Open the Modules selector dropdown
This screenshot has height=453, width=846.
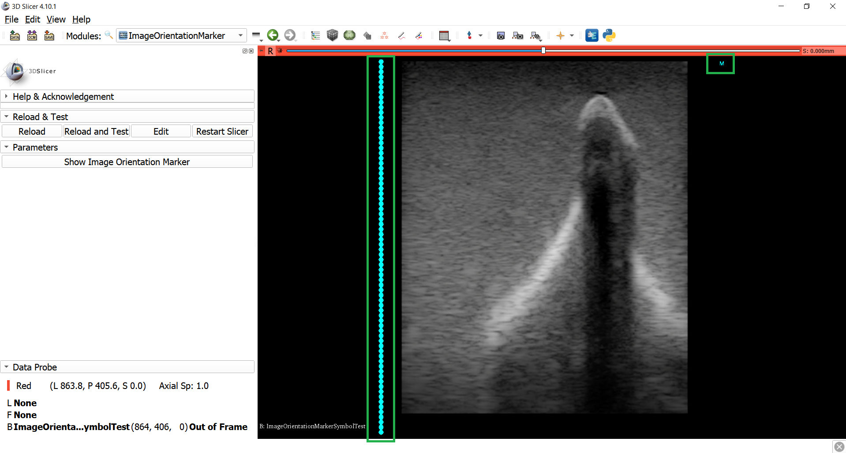pos(181,36)
